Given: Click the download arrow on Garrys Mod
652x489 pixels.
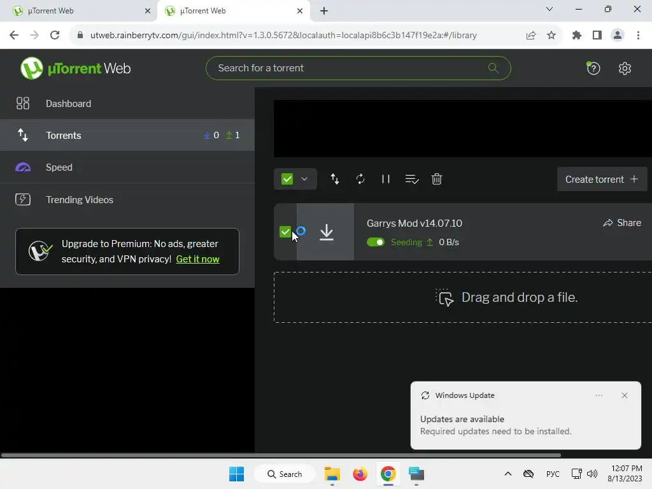Looking at the screenshot, I should [327, 232].
